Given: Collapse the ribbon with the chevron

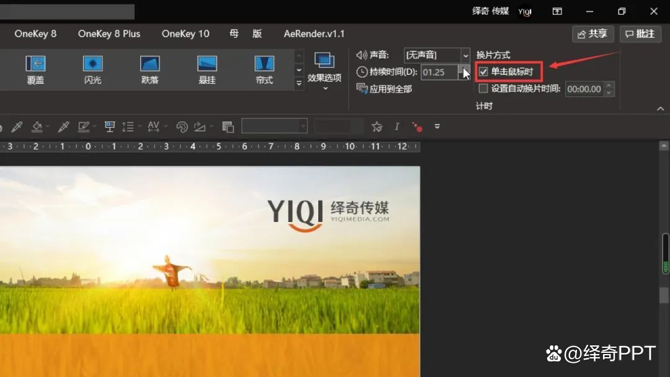Looking at the screenshot, I should pos(660,109).
